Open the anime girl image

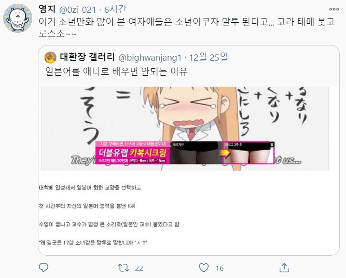coord(185,128)
